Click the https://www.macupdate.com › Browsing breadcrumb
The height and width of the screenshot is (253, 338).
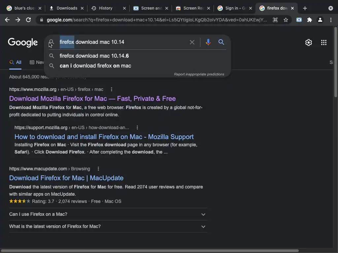tap(50, 169)
